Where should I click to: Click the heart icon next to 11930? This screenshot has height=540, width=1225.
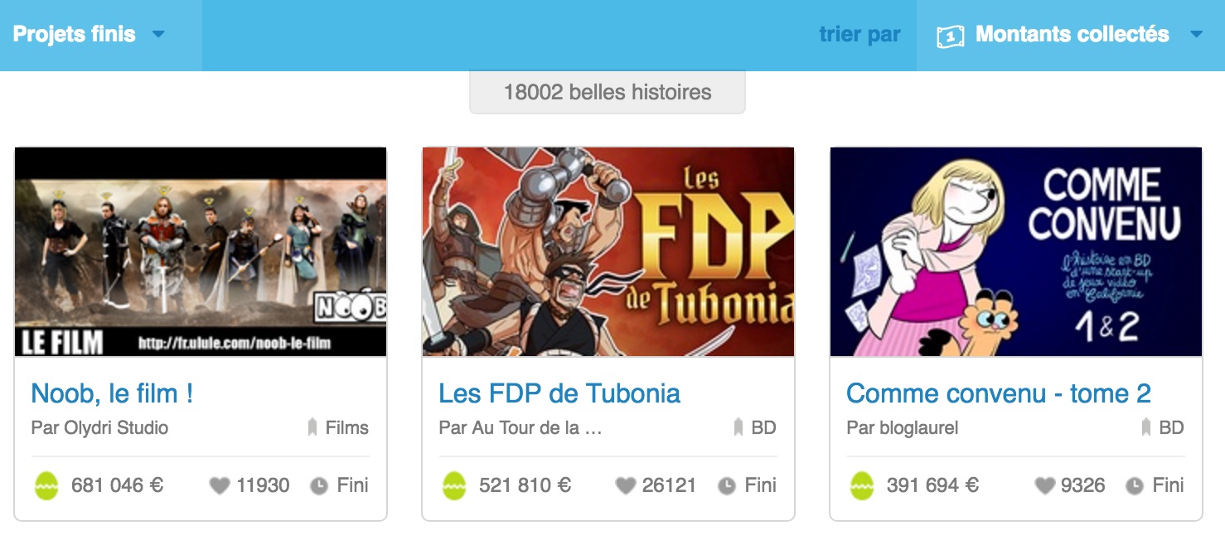[219, 486]
